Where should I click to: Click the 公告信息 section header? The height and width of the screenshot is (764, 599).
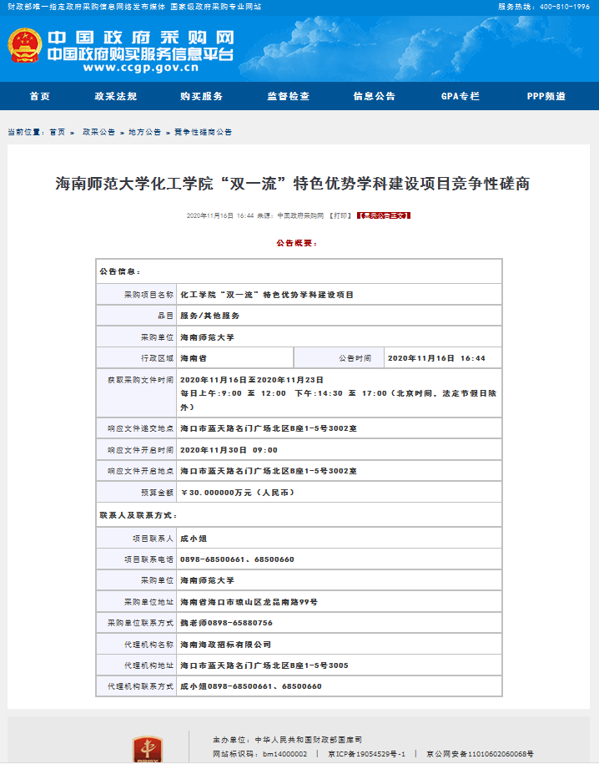(x=120, y=271)
